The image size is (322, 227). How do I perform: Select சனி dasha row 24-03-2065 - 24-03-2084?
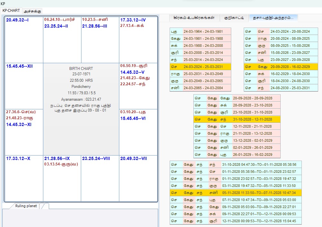(x=200, y=88)
